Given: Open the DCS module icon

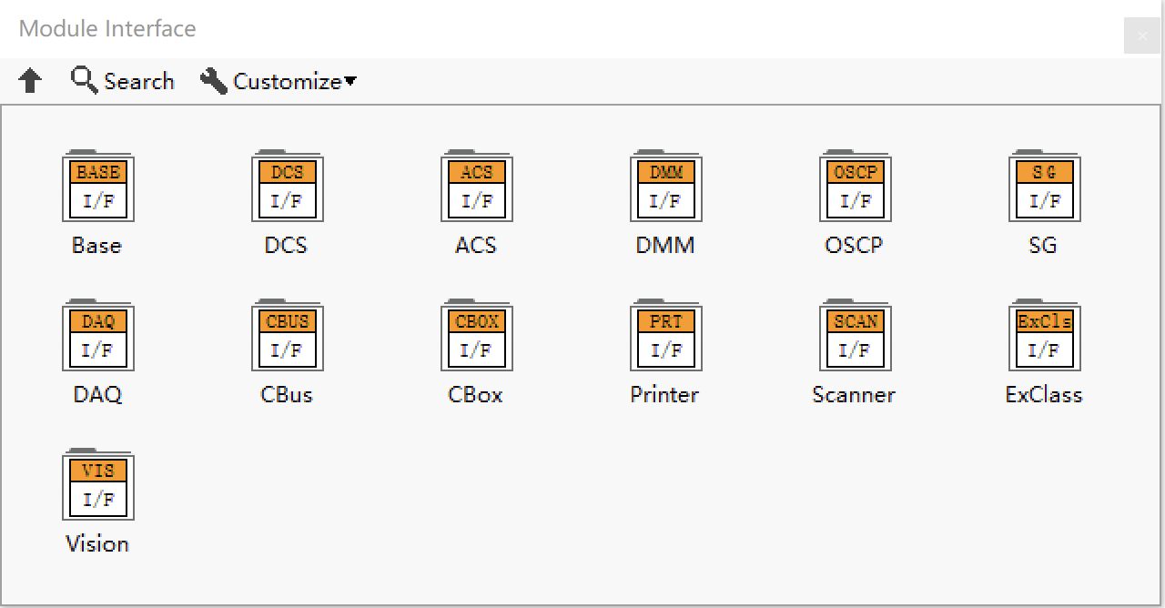Looking at the screenshot, I should tap(287, 187).
